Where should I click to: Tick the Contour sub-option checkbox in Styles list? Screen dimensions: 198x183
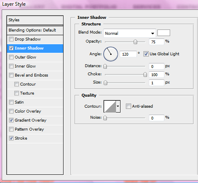(16, 84)
